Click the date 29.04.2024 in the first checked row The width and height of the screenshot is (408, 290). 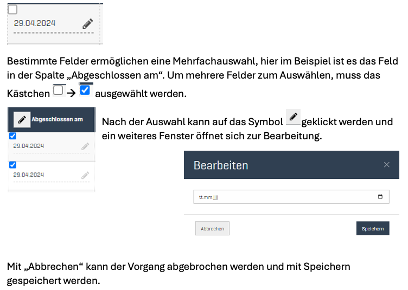click(x=29, y=146)
